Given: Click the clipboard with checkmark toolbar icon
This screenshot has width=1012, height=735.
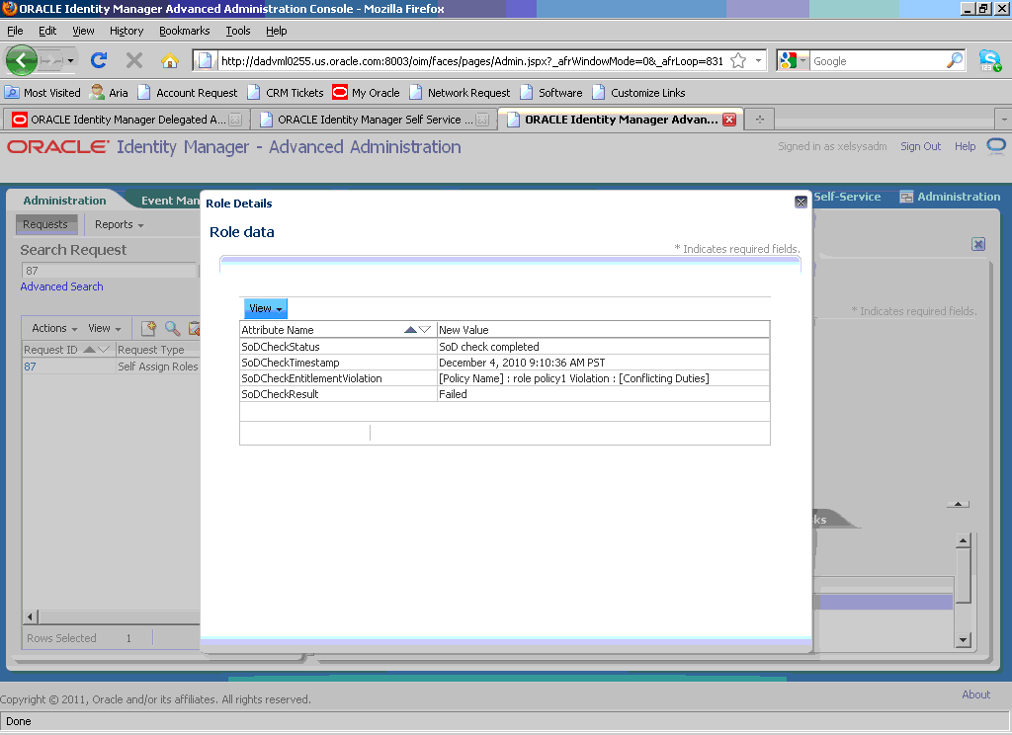Looking at the screenshot, I should coord(194,328).
